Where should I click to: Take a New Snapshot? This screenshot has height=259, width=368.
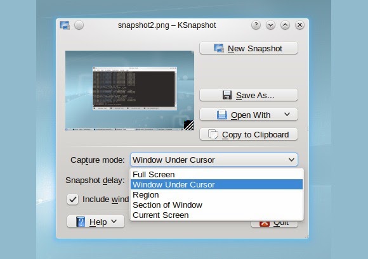(249, 48)
